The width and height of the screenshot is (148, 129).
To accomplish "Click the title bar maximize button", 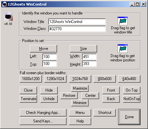I will pyautogui.click(x=137, y=4).
